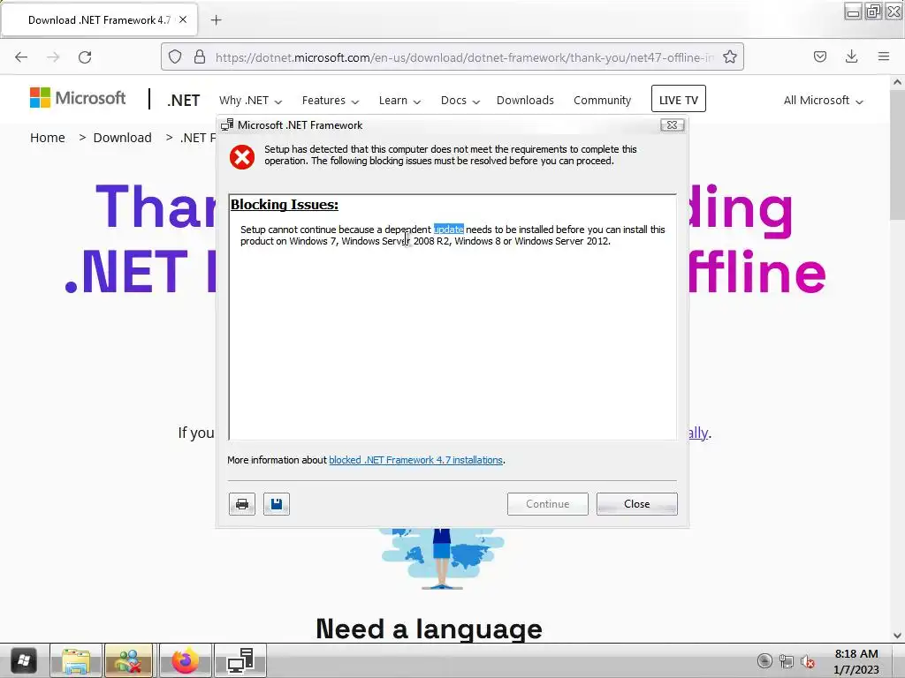This screenshot has height=678, width=905.
Task: Open a new tab with the plus button
Action: pos(216,20)
